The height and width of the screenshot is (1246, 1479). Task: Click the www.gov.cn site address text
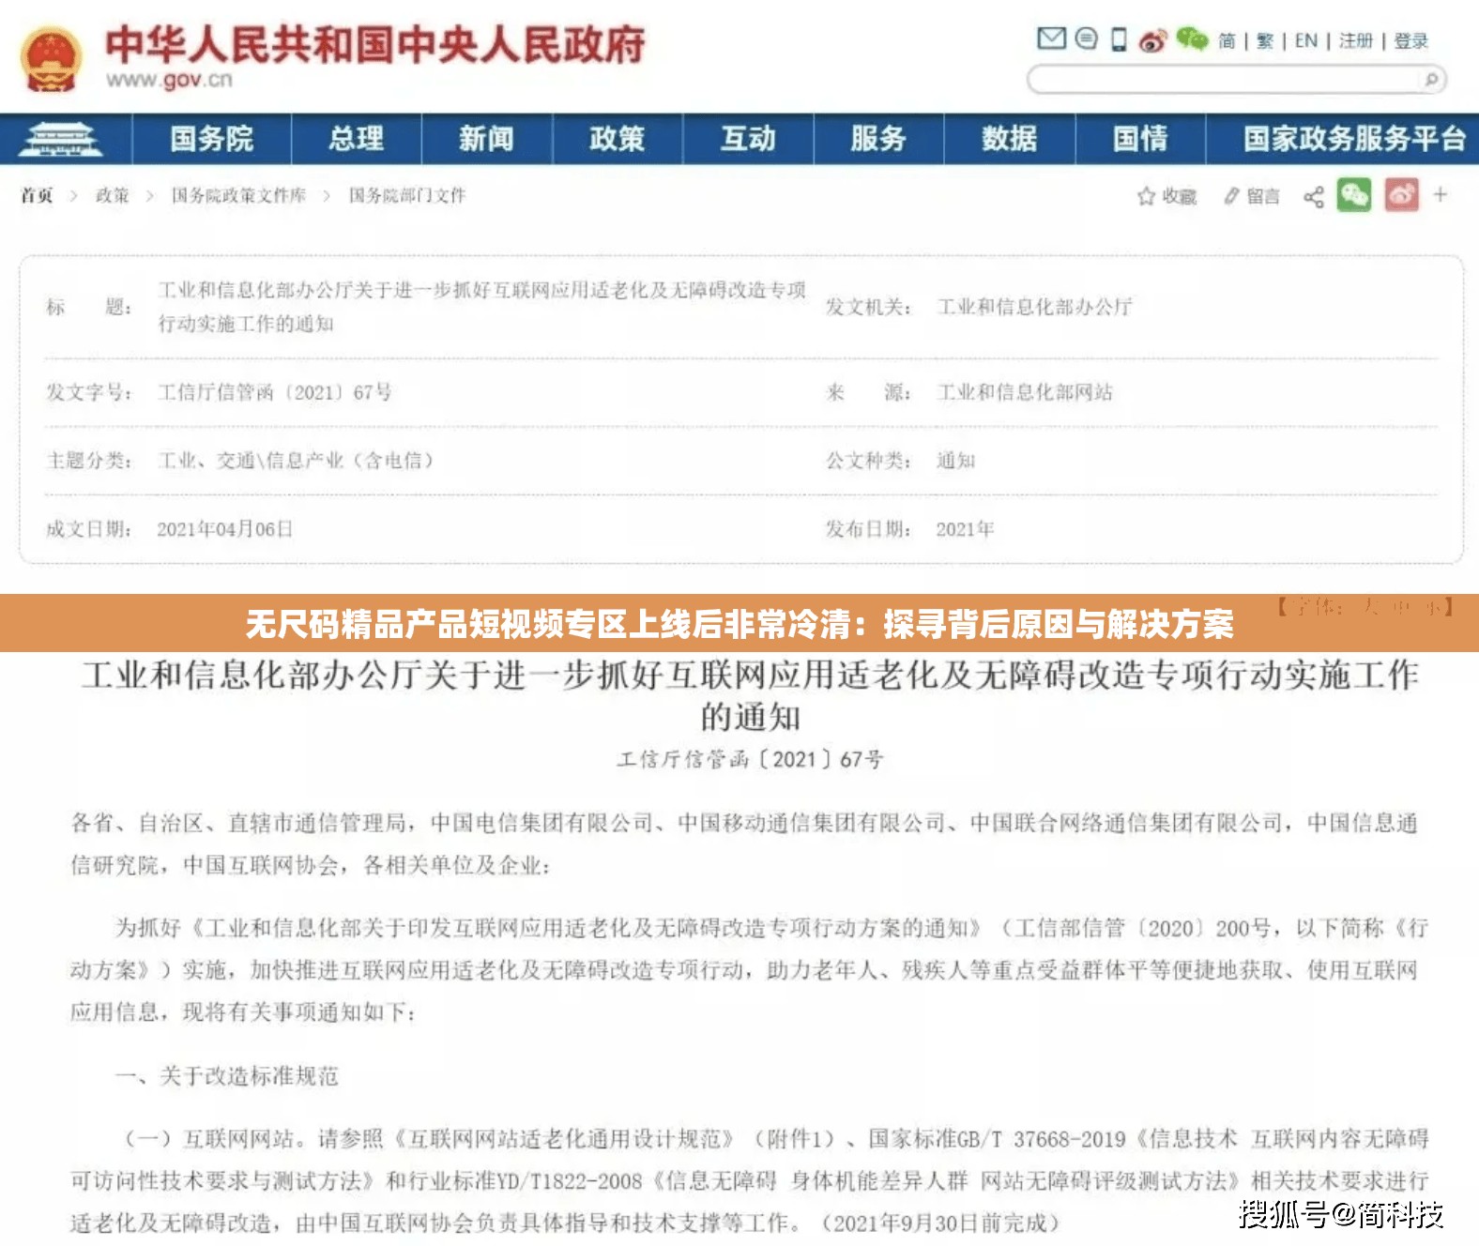tap(169, 81)
